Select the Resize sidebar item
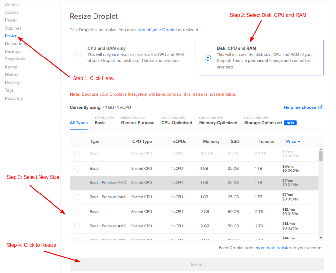 [11, 36]
